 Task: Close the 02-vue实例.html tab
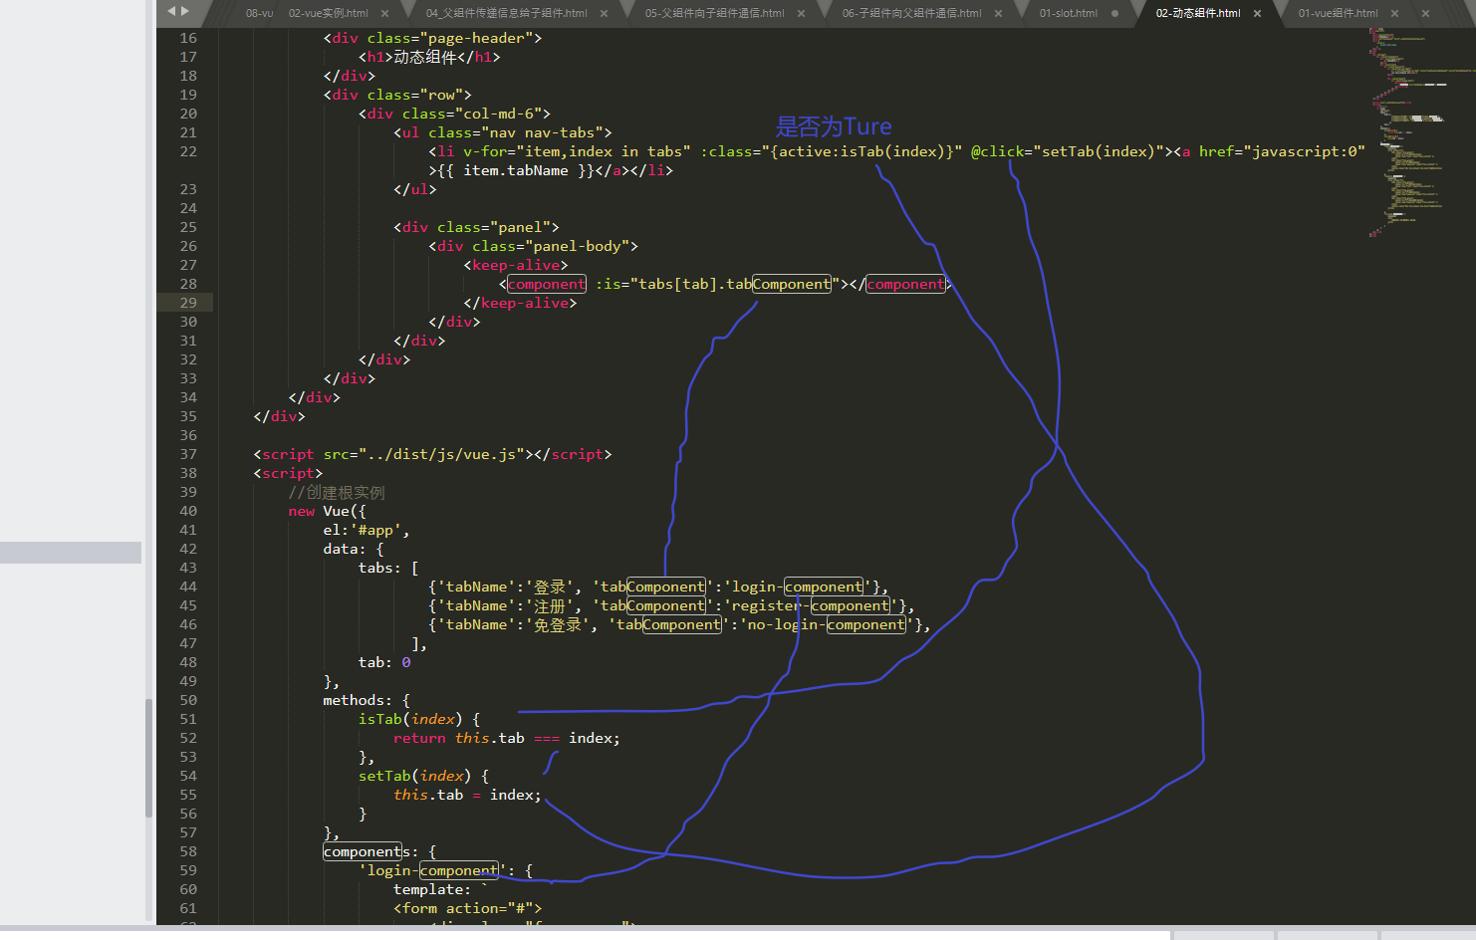coord(385,13)
